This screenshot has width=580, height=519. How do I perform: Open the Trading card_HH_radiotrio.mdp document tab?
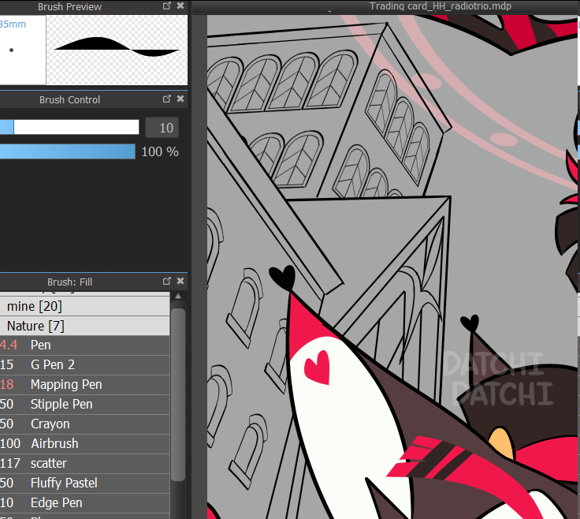pyautogui.click(x=440, y=6)
